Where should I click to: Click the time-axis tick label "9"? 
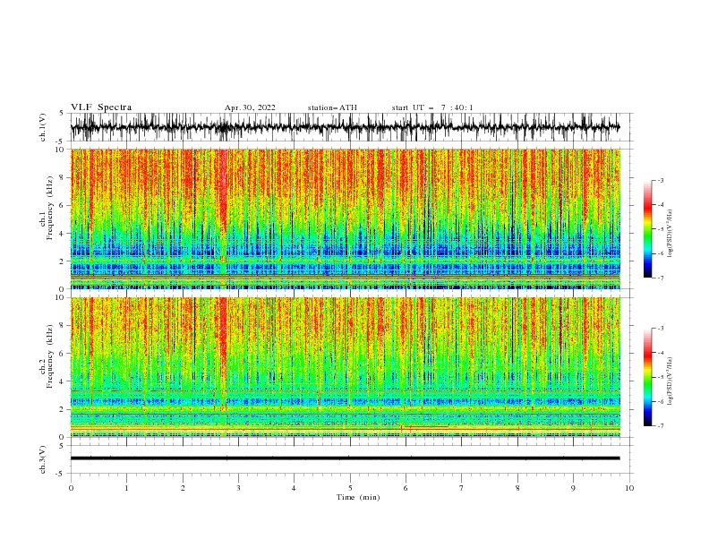[573, 488]
